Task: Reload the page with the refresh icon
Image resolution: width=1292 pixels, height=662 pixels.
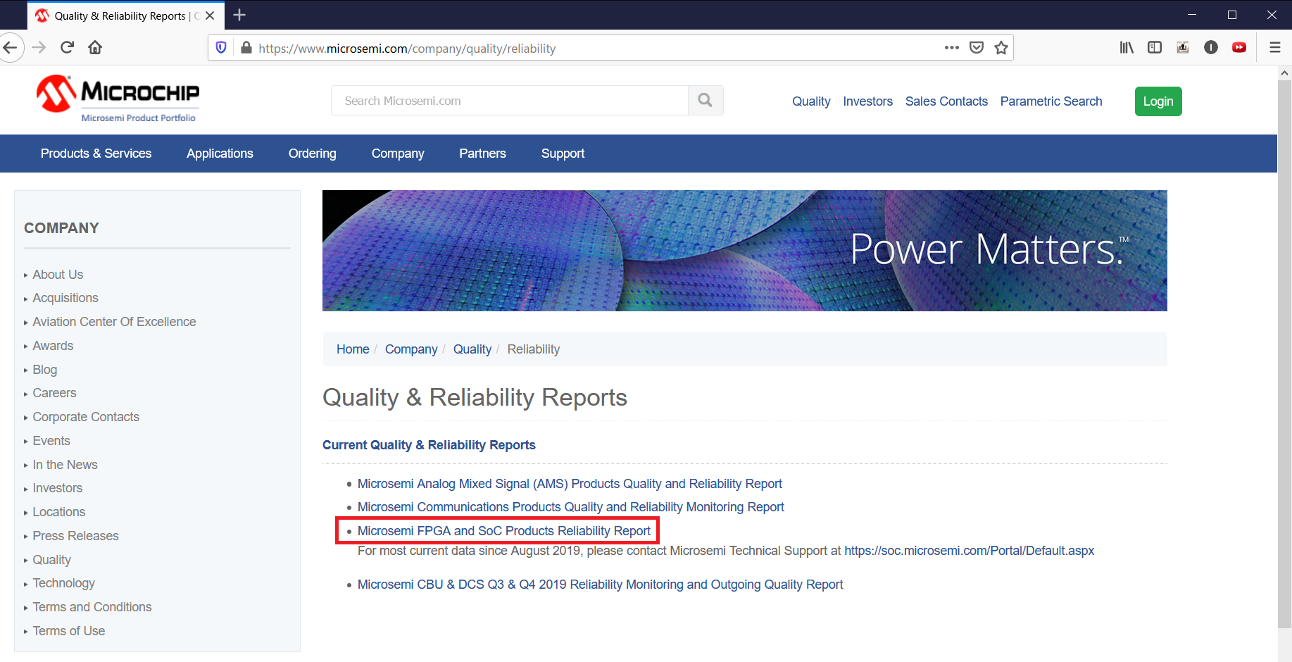Action: click(68, 48)
